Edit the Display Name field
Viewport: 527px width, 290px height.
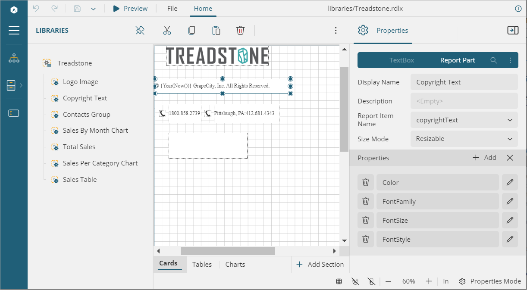464,82
